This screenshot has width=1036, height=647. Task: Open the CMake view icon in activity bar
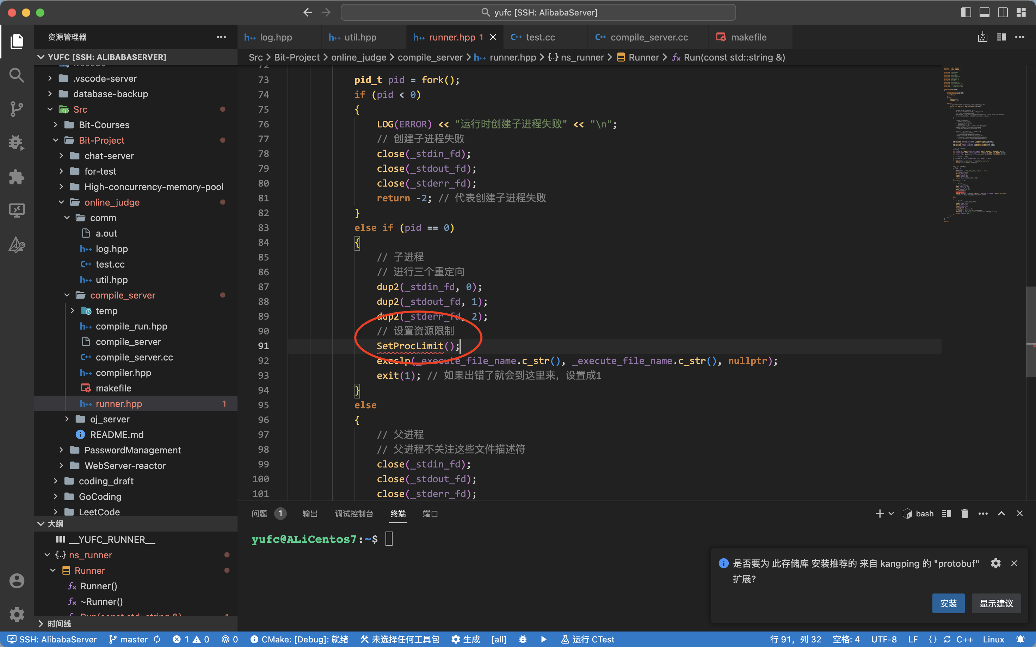point(17,244)
